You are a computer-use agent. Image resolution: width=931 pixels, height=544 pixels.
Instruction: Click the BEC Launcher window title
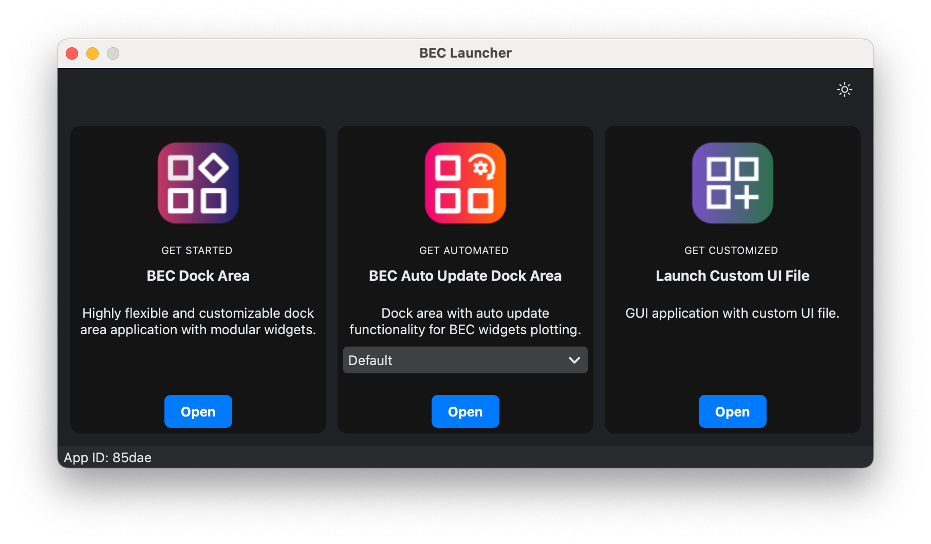click(465, 53)
